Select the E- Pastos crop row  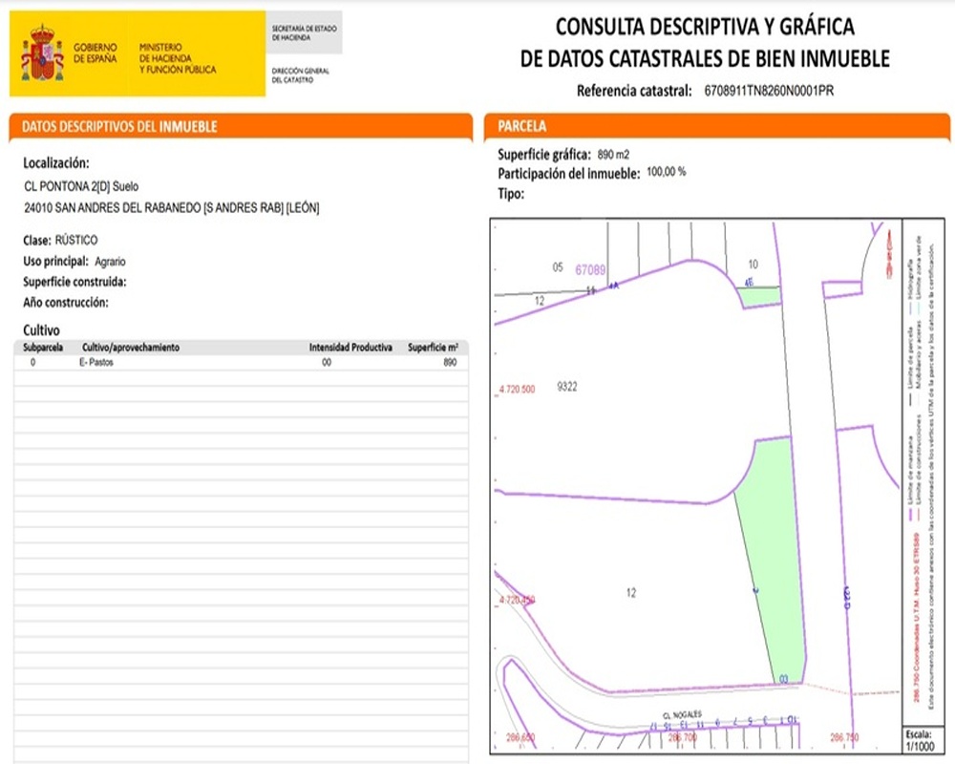tap(241, 363)
